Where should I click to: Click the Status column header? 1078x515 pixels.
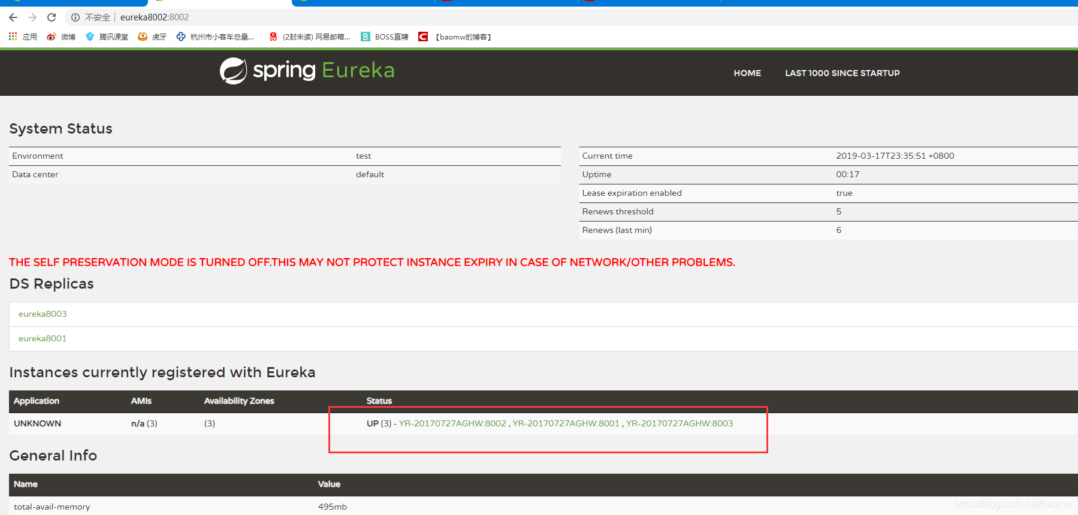point(379,401)
